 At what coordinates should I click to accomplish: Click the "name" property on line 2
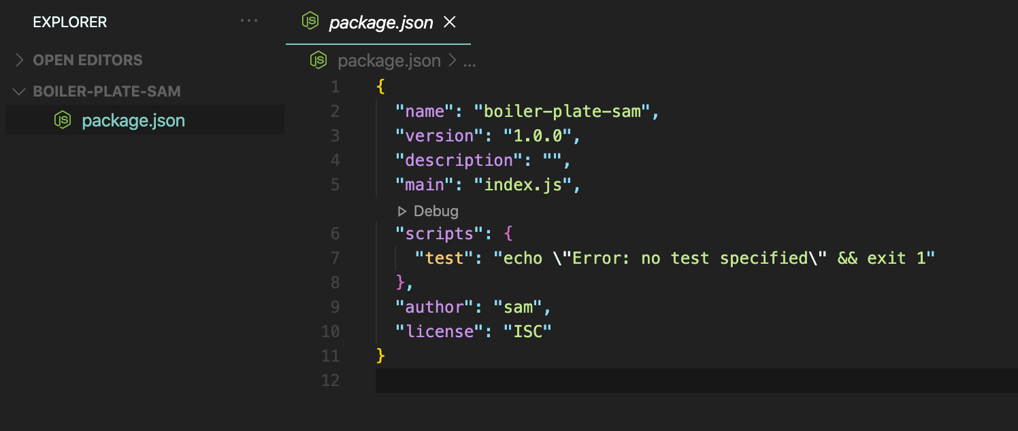point(425,111)
